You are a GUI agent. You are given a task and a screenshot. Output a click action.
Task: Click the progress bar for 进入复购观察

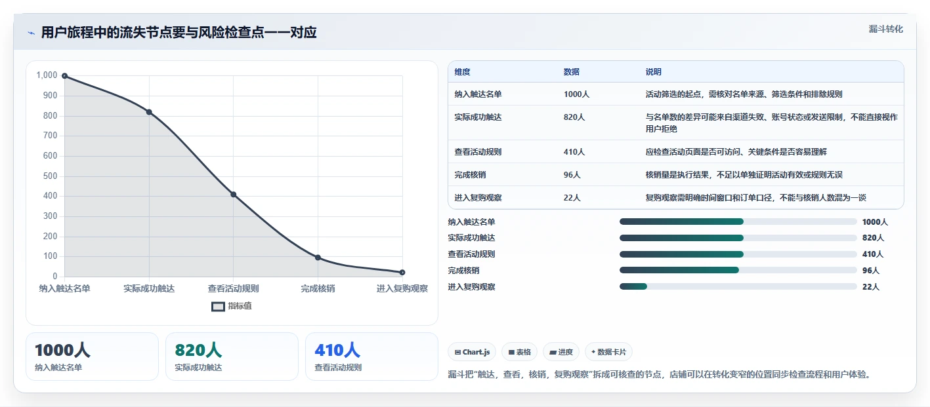738,286
